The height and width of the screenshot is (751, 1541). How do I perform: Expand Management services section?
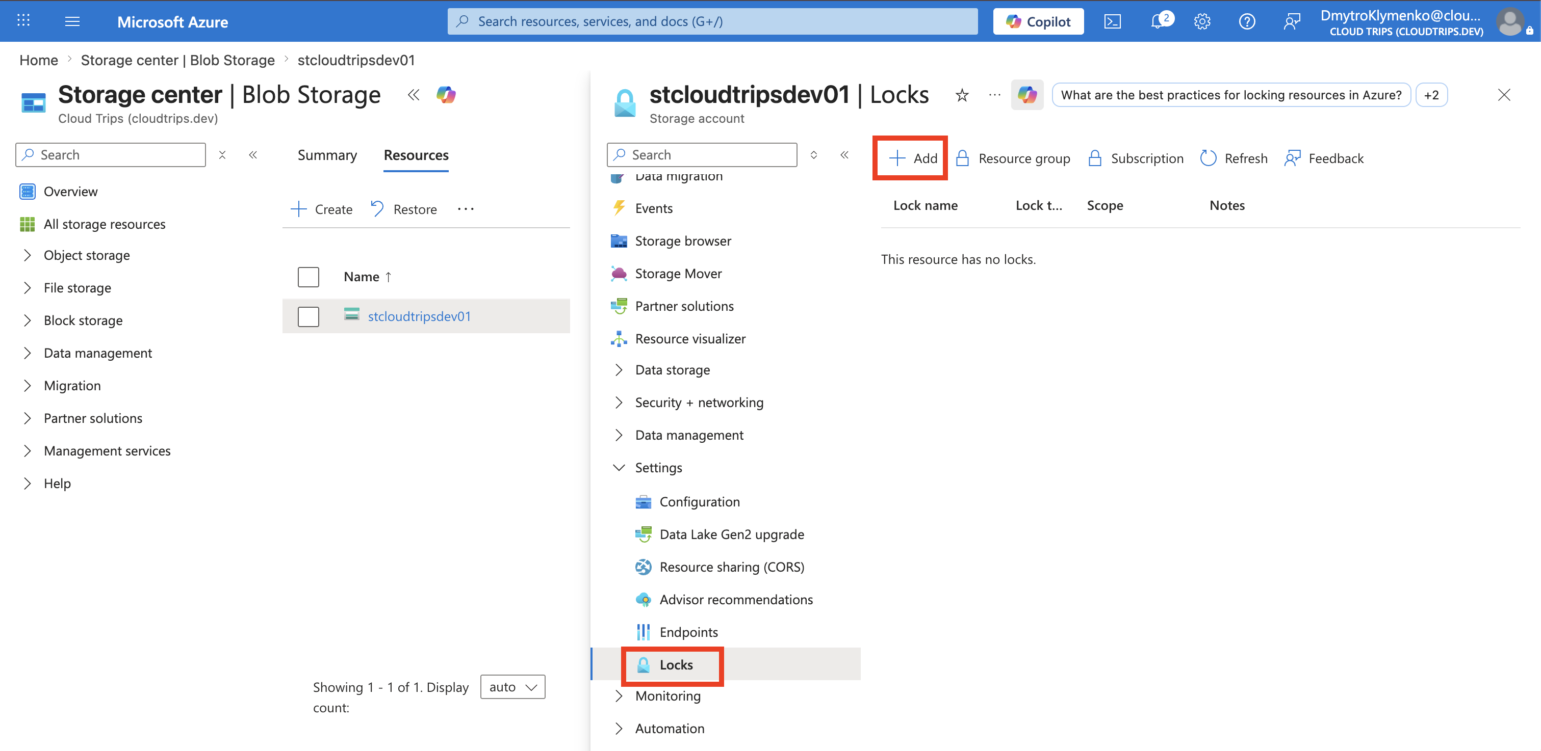pos(107,451)
